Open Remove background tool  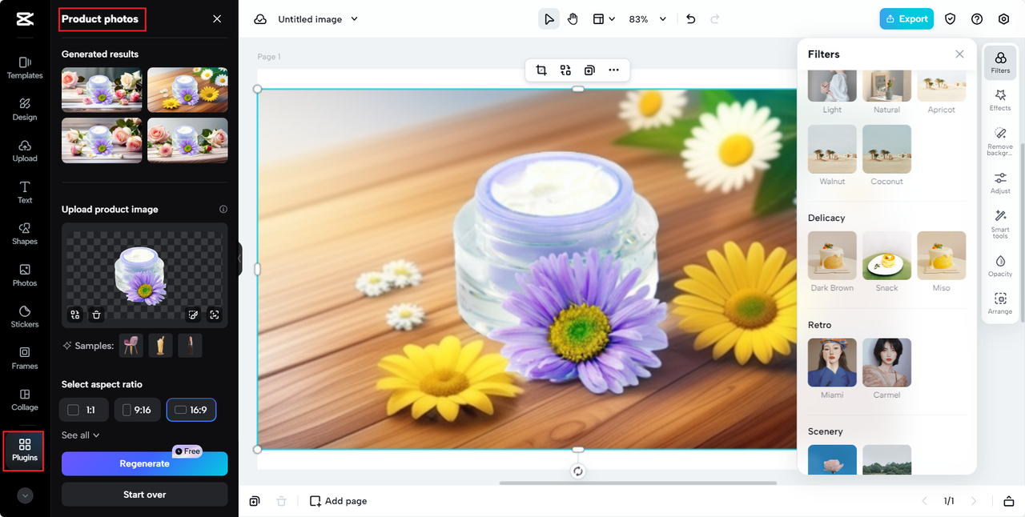(1000, 141)
